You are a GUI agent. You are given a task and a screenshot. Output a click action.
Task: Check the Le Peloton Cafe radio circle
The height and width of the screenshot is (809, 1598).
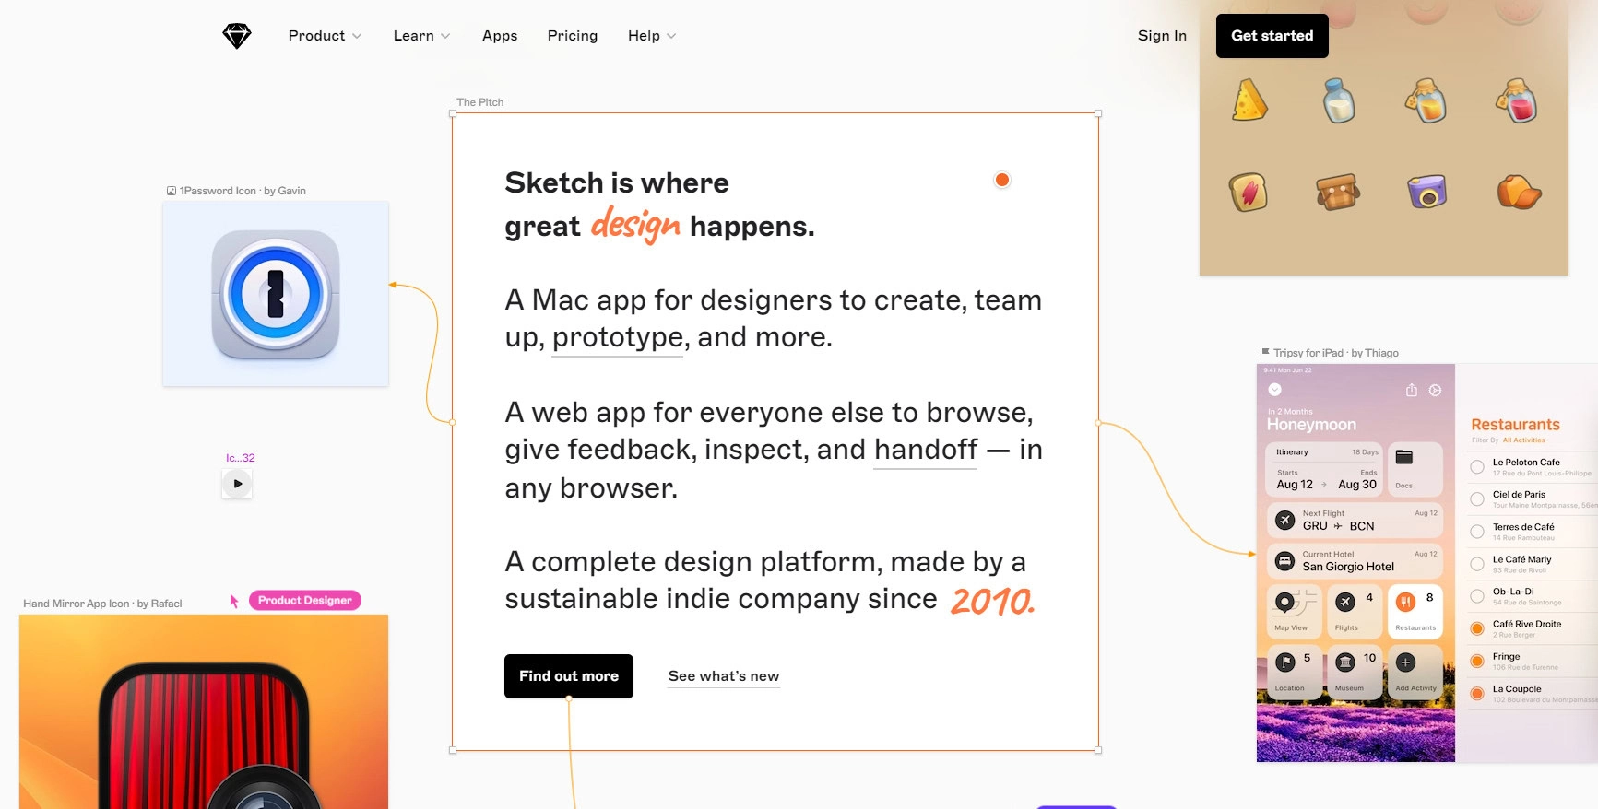point(1477,467)
